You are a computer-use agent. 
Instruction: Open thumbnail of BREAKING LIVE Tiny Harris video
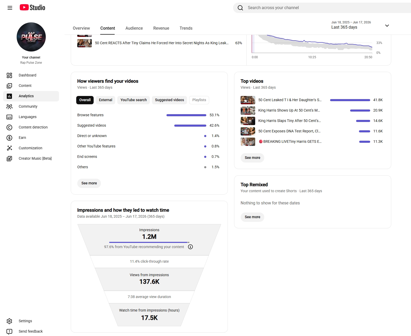pyautogui.click(x=248, y=141)
